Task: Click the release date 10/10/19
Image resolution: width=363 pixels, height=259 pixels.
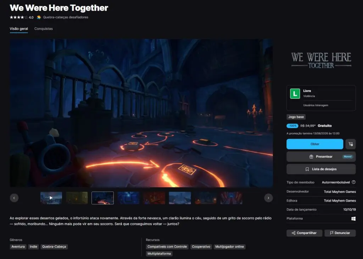Action: tap(349, 209)
